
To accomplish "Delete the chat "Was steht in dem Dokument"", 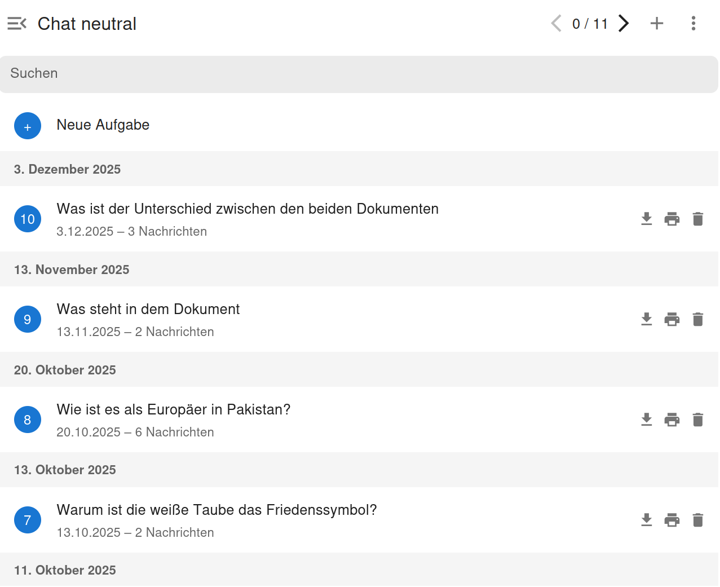I will [x=698, y=319].
